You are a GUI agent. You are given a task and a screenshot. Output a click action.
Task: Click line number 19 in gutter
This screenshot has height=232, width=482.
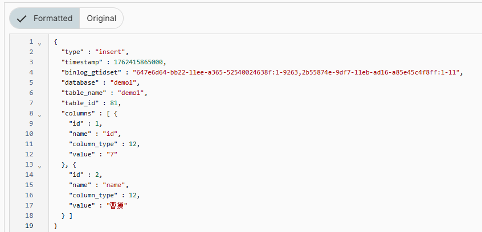click(x=29, y=226)
